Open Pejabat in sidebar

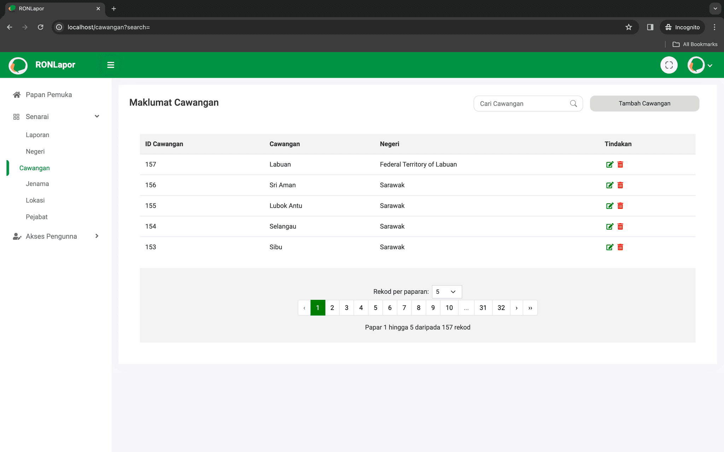37,217
